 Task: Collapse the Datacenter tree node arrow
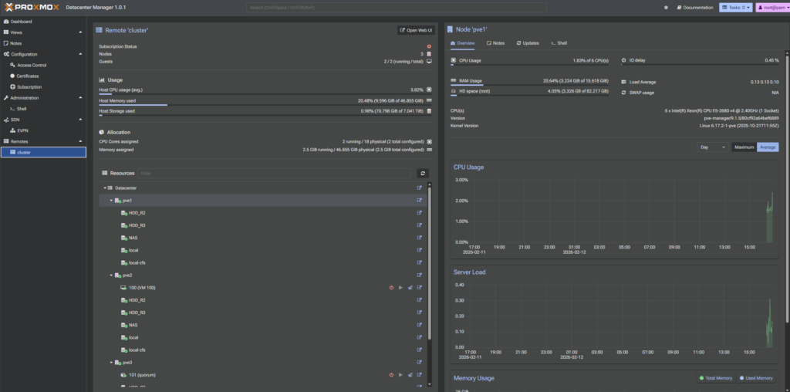click(x=105, y=188)
